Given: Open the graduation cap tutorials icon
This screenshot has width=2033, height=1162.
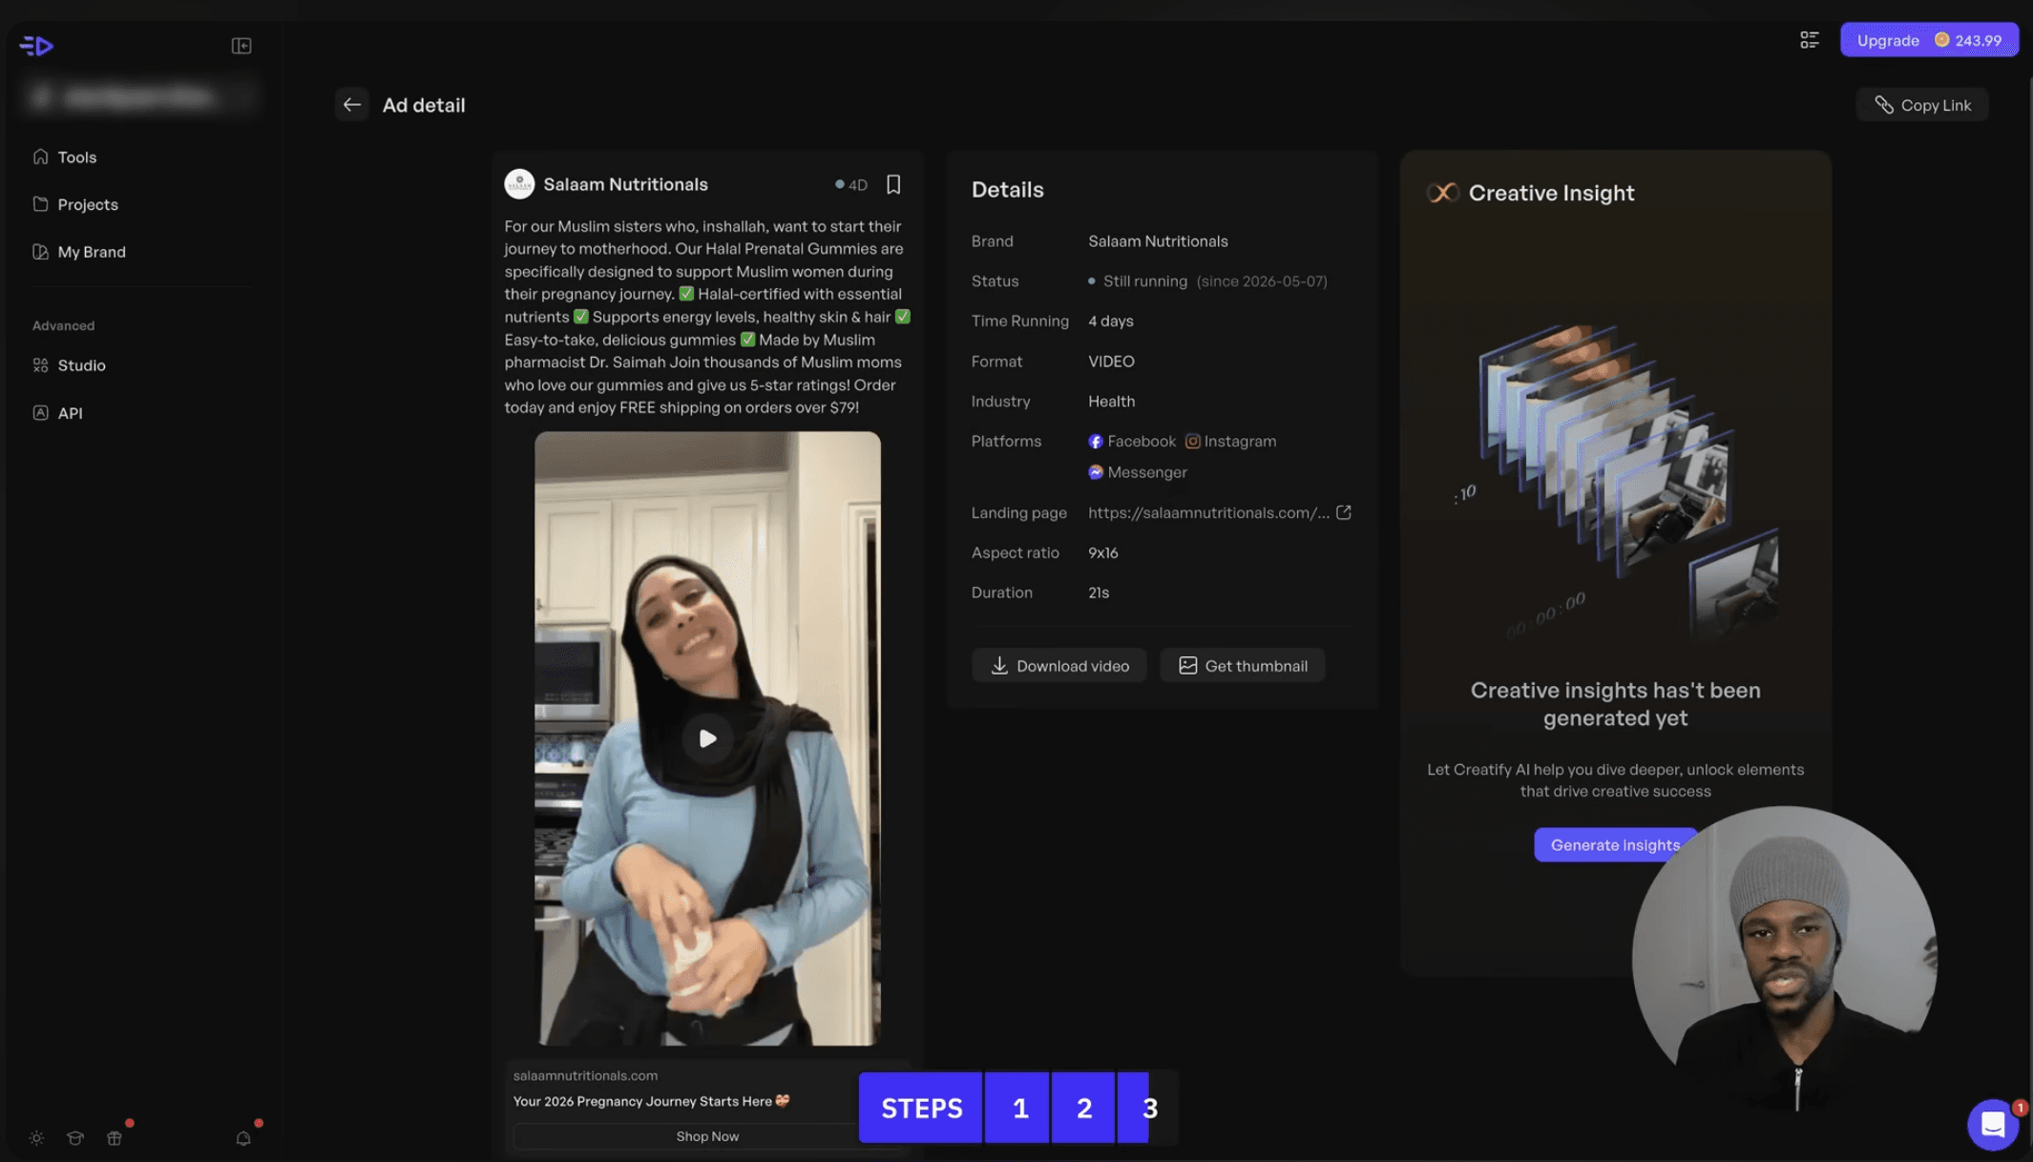Looking at the screenshot, I should 75,1138.
